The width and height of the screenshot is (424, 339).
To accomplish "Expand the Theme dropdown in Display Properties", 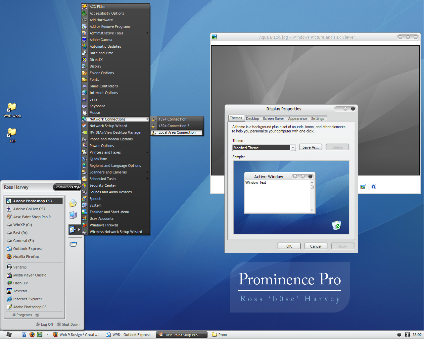I will (293, 148).
